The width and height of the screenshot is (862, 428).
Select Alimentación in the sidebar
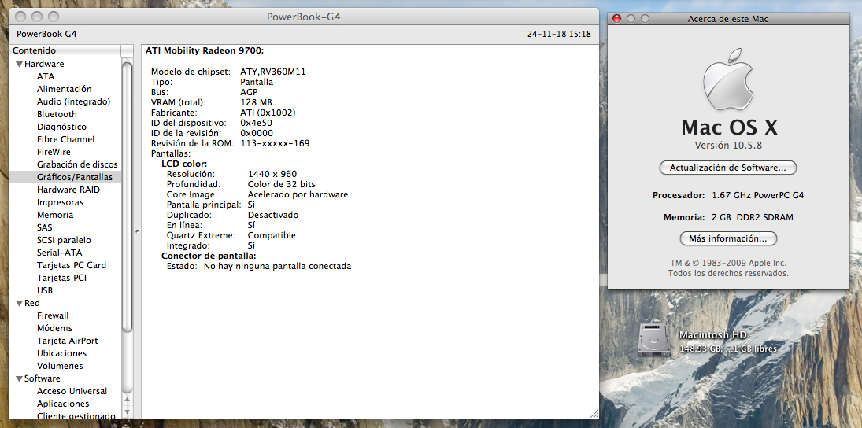65,89
